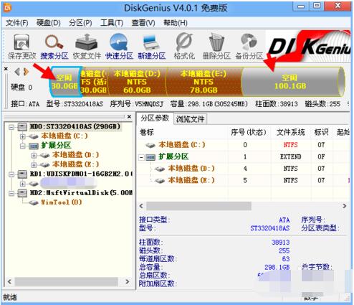Click the 删除分区 delete partition icon
This screenshot has height=305, width=354.
(x=216, y=42)
